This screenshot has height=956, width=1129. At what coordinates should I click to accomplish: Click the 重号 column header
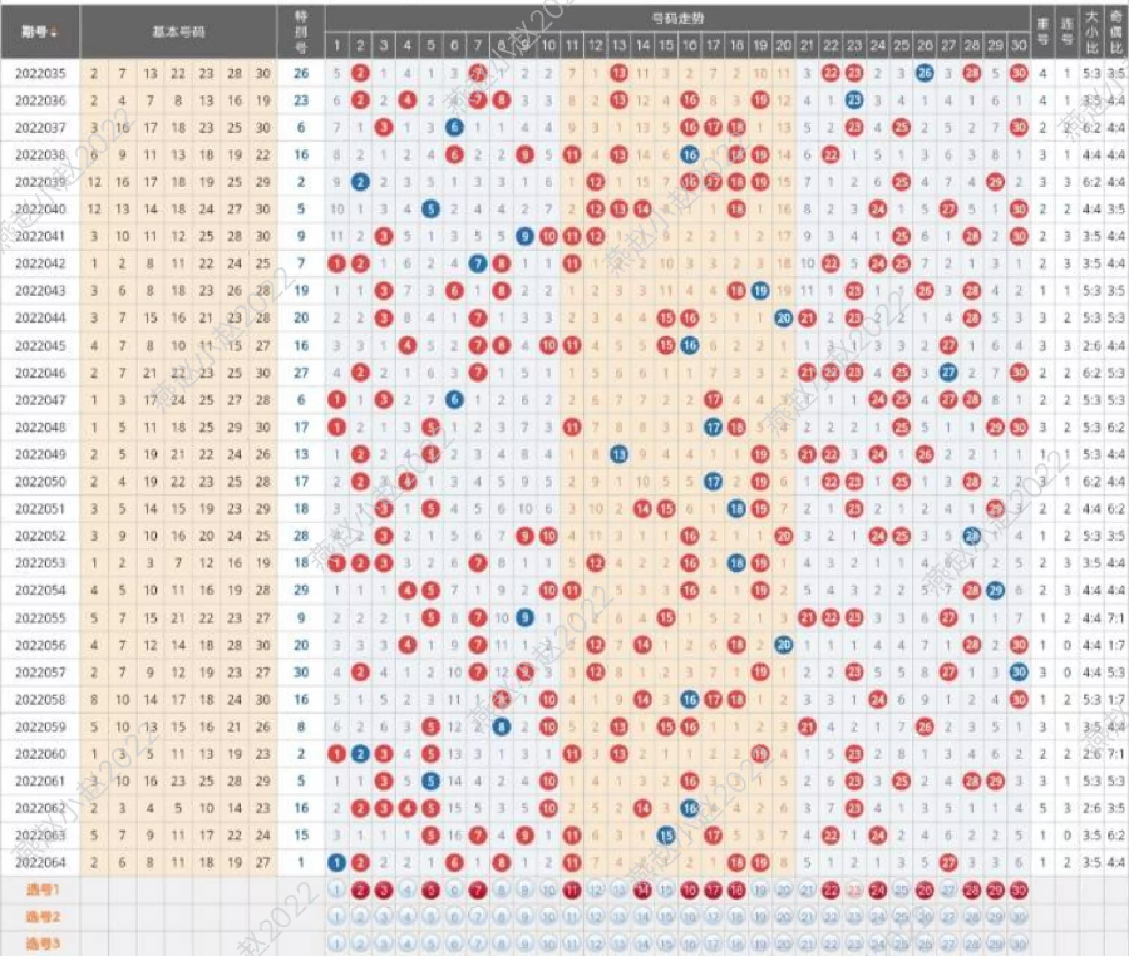click(x=1043, y=32)
